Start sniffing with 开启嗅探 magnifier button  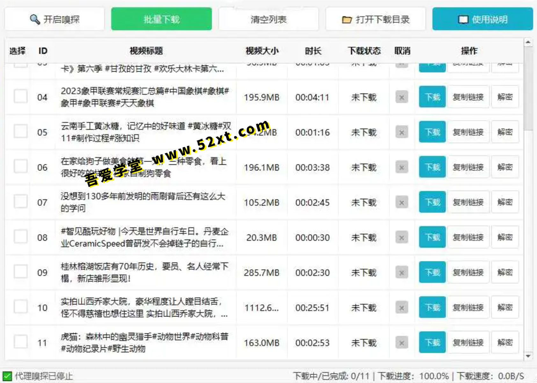pyautogui.click(x=54, y=19)
